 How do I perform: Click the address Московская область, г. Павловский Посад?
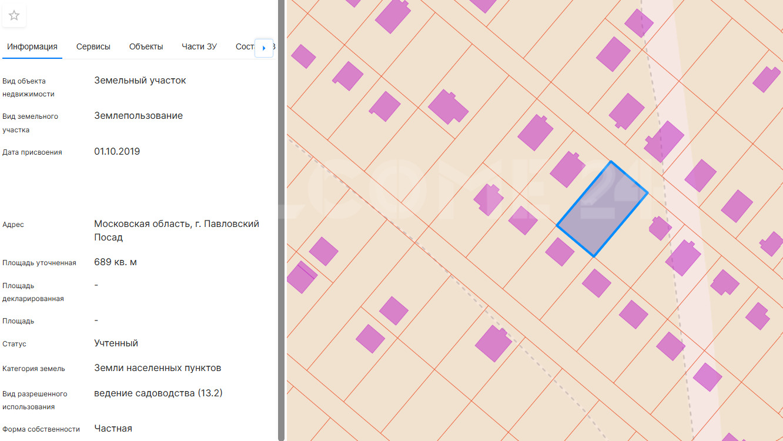(x=176, y=230)
